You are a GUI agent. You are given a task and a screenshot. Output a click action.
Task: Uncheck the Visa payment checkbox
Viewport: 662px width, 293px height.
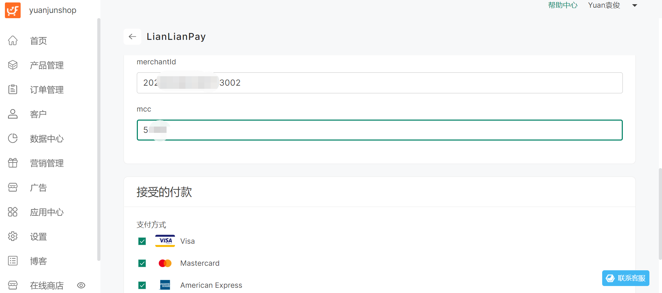click(142, 241)
